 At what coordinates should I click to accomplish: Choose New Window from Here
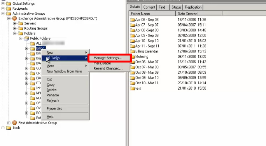pyautogui.click(x=65, y=71)
